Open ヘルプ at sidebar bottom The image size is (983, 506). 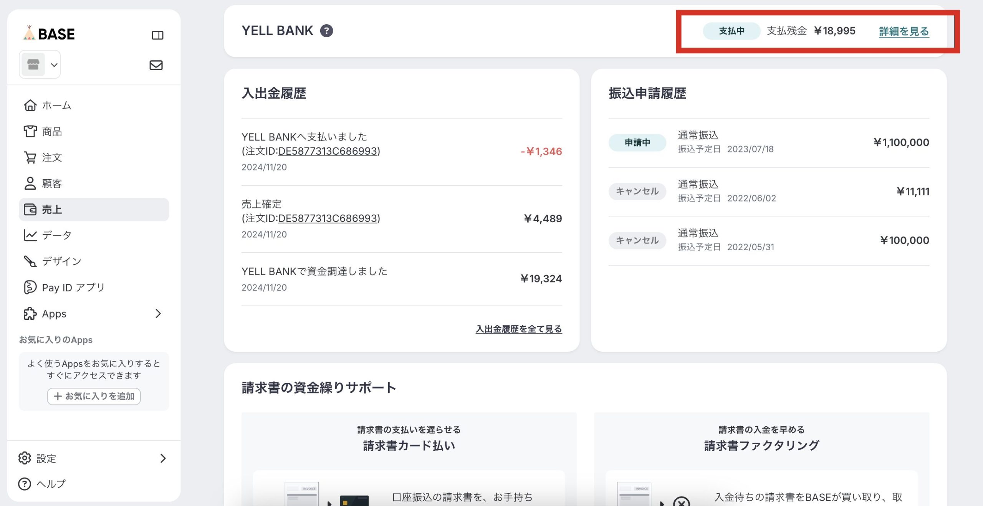[x=50, y=484]
